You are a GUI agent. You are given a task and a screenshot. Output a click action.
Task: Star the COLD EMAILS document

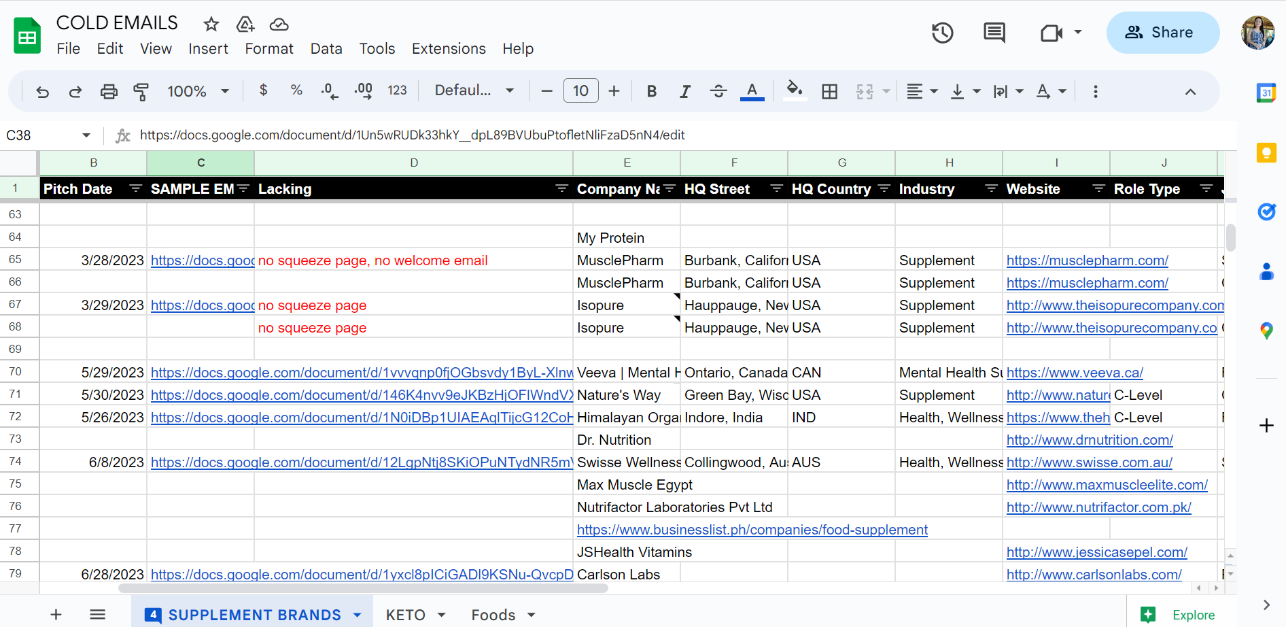[x=211, y=24]
